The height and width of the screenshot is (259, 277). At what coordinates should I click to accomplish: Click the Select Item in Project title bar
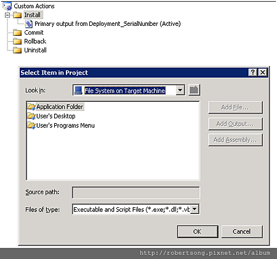[143, 73]
